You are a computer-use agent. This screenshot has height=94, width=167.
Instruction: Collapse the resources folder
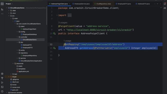tap(13, 63)
